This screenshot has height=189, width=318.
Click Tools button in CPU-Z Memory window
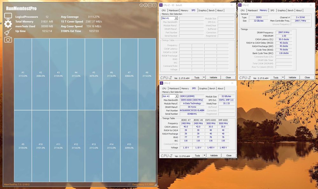point(276,77)
